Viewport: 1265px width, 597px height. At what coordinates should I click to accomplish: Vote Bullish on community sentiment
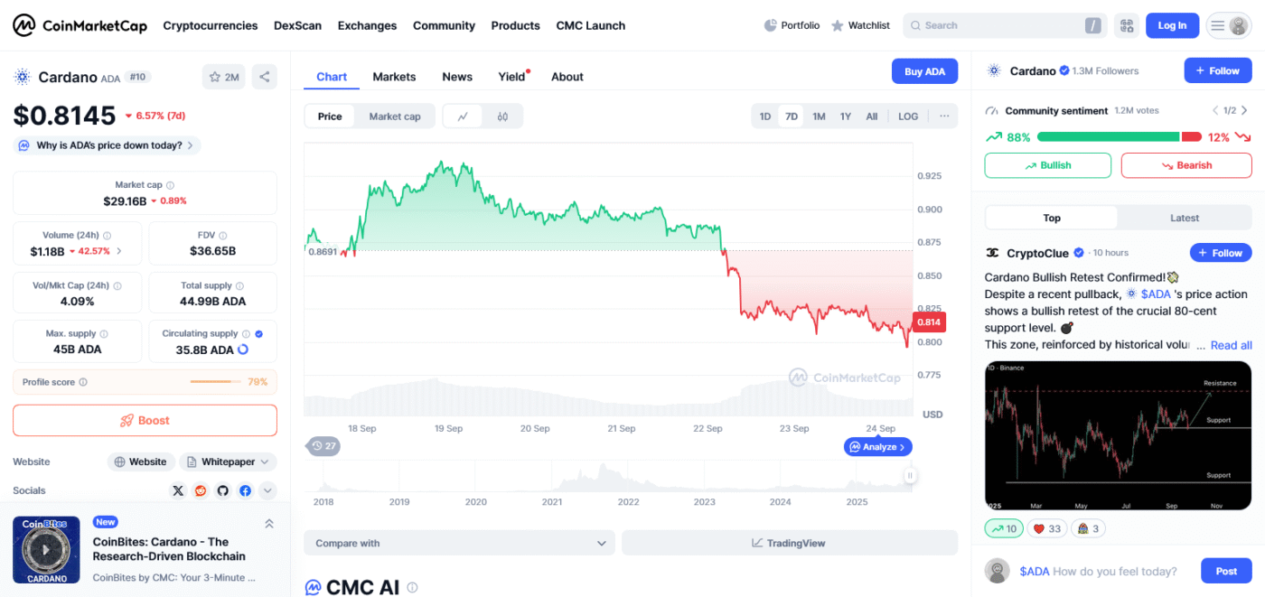pos(1047,165)
